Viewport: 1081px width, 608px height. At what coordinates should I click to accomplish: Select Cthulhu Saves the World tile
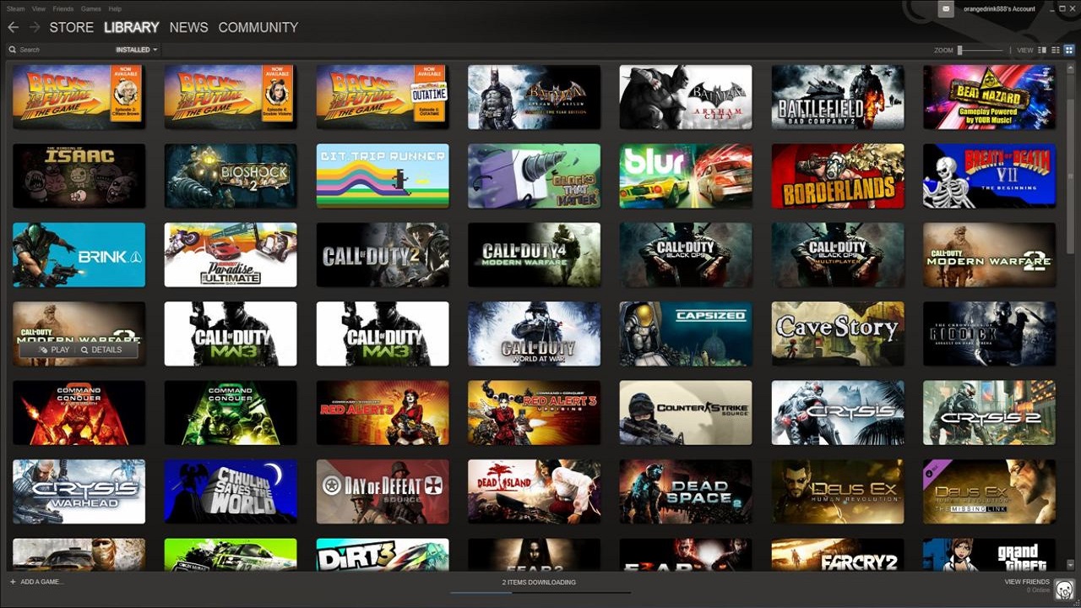[231, 491]
